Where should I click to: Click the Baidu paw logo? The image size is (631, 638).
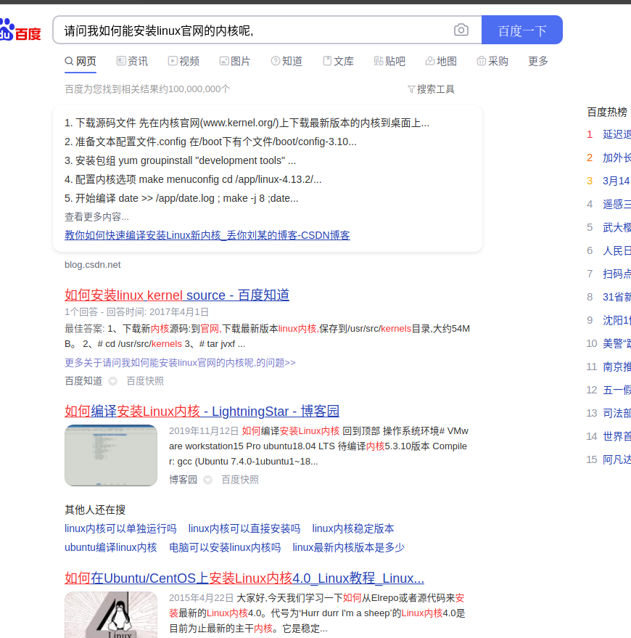(x=20, y=30)
